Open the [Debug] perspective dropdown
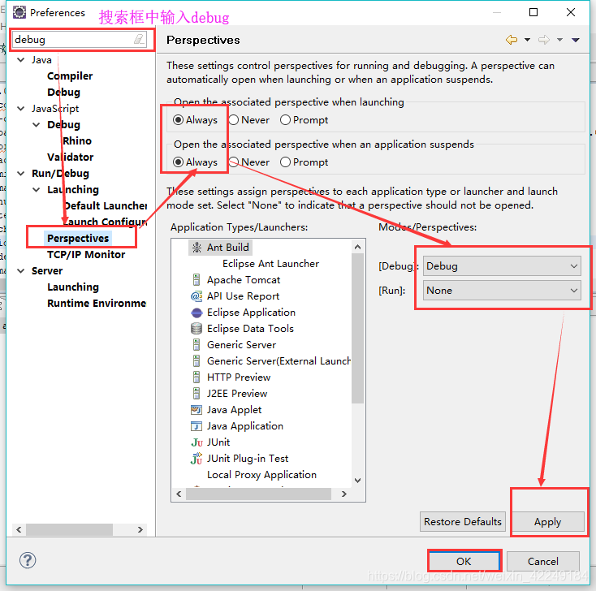The height and width of the screenshot is (591, 596). click(502, 266)
